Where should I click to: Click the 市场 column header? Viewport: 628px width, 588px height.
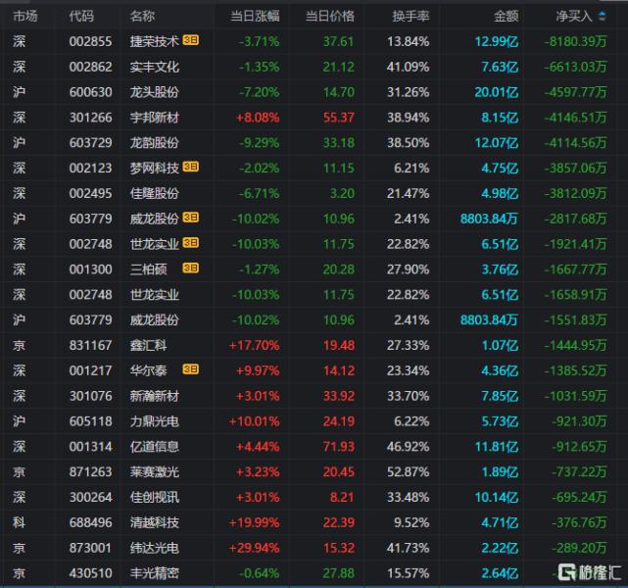point(25,17)
